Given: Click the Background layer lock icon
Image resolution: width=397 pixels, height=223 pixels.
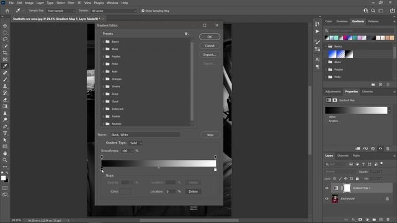Looking at the screenshot, I should click(387, 199).
